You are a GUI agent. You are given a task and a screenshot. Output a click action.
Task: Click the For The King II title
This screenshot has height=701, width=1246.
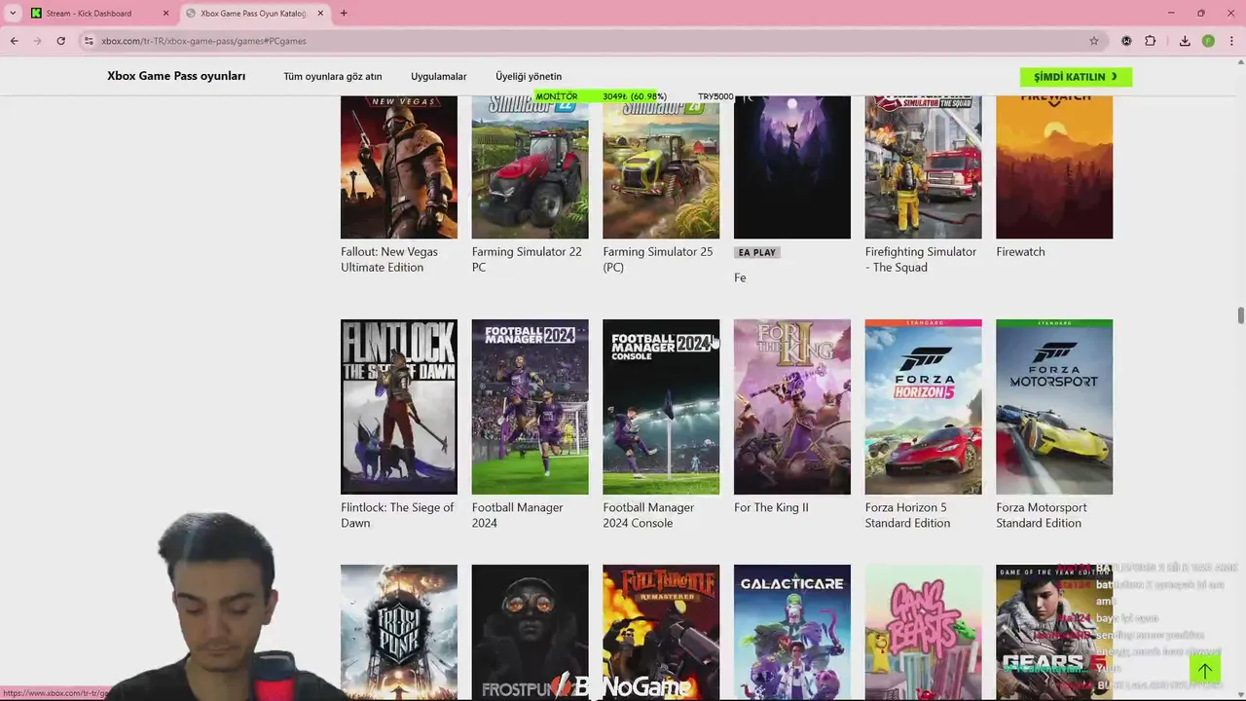click(x=771, y=507)
